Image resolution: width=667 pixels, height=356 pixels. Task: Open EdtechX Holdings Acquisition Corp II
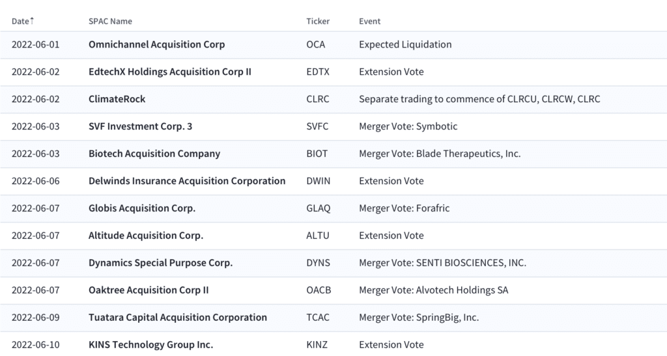click(170, 72)
